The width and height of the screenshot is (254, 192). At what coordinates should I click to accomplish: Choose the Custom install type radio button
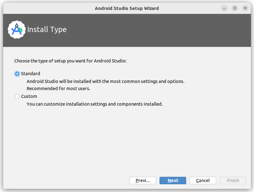click(17, 97)
